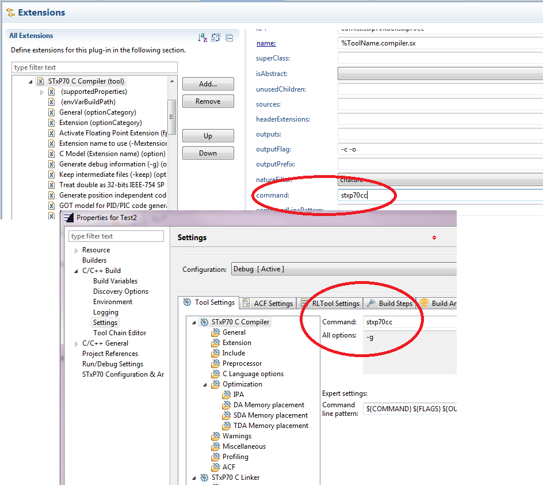Click the Warnings option category icon
The width and height of the screenshot is (543, 485).
[x=215, y=436]
